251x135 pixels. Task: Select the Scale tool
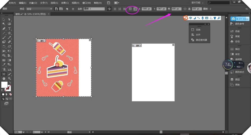click(10, 47)
